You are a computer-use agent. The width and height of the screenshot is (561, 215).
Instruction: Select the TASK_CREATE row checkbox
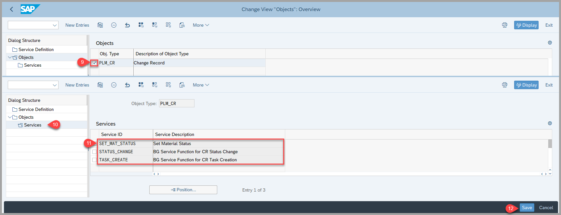pos(94,160)
